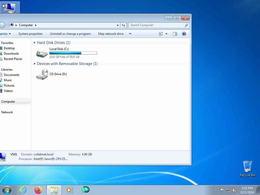260x195 pixels.
Task: Open the Windows Start button
Action: (x=7, y=190)
